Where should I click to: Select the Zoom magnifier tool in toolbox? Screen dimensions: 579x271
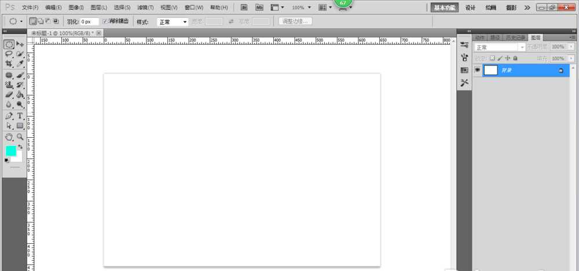[x=20, y=137]
